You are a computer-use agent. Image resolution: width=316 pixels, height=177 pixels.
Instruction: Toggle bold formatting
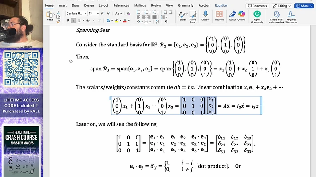pos(68,20)
